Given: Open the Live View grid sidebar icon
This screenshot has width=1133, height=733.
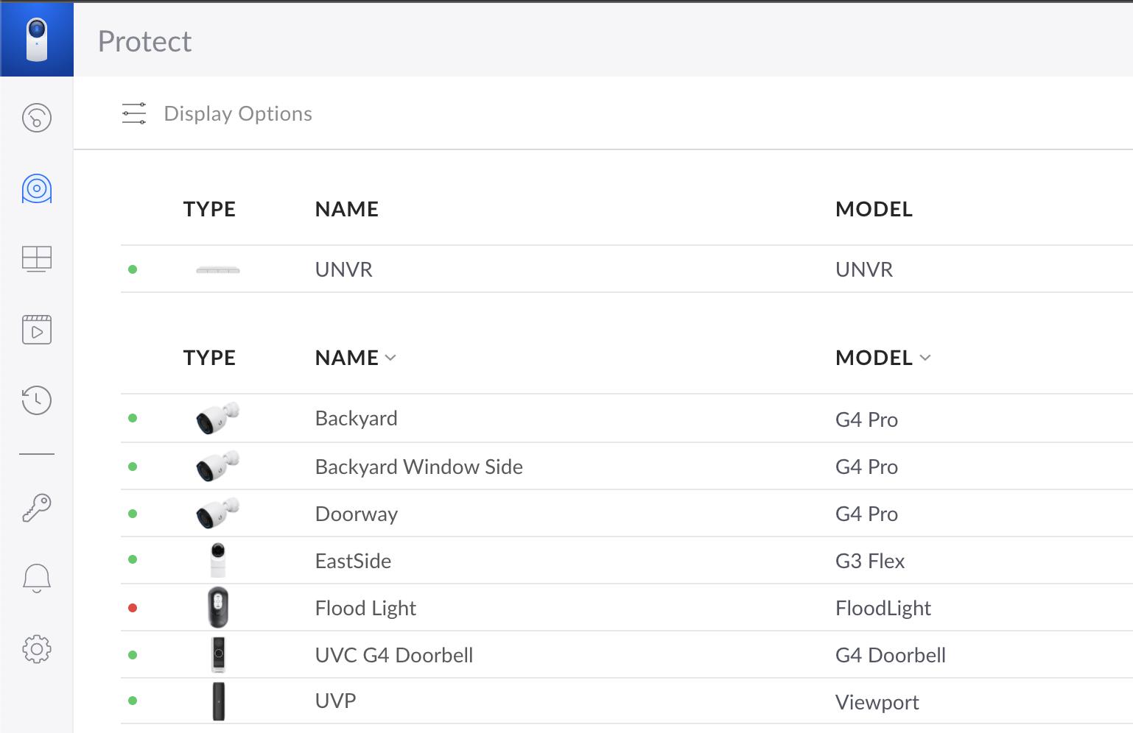Looking at the screenshot, I should point(37,259).
